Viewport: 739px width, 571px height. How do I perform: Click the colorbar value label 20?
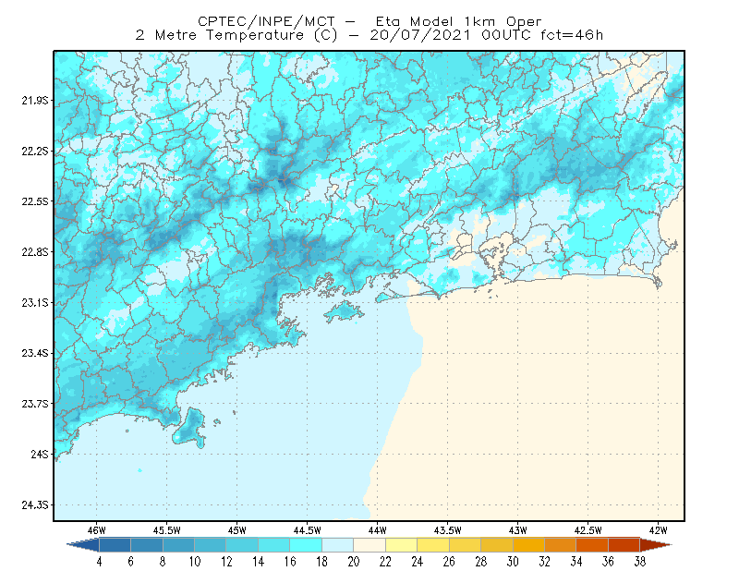pyautogui.click(x=354, y=562)
